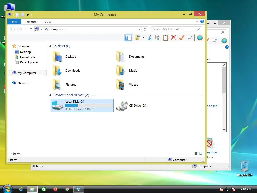The height and width of the screenshot is (193, 257).
Task: Click the green store taskbar icon
Action: coord(44,189)
